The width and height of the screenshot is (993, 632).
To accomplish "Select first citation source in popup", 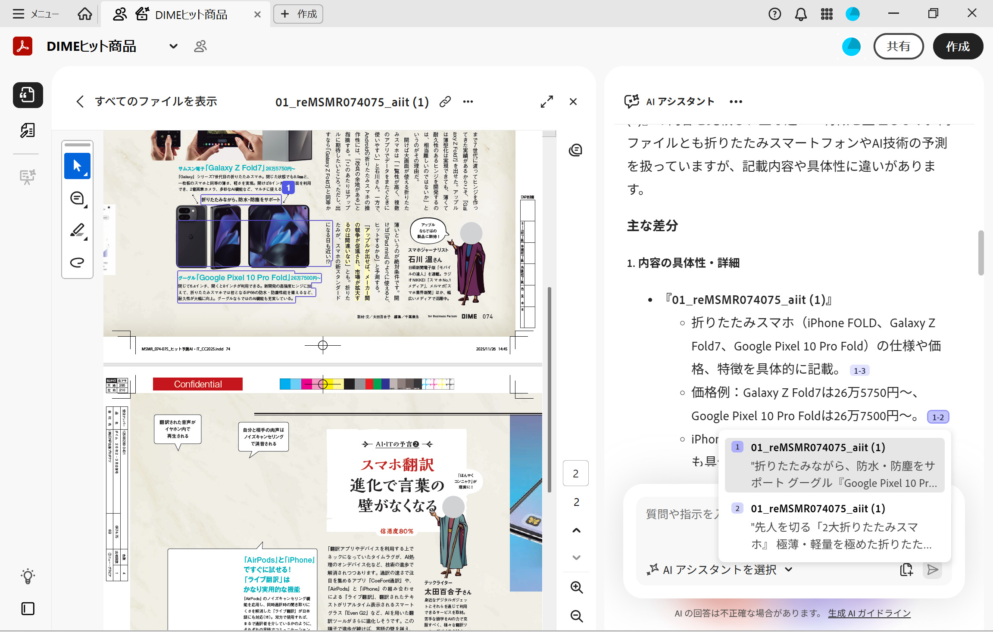I will (x=834, y=465).
